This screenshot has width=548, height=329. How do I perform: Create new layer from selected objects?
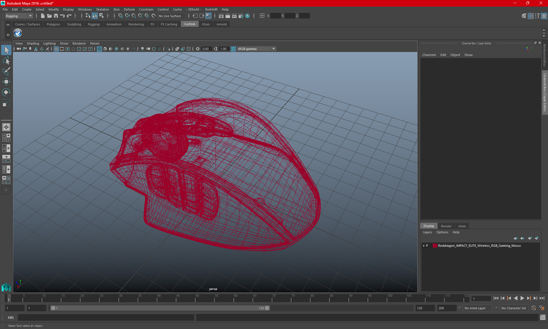[537, 238]
